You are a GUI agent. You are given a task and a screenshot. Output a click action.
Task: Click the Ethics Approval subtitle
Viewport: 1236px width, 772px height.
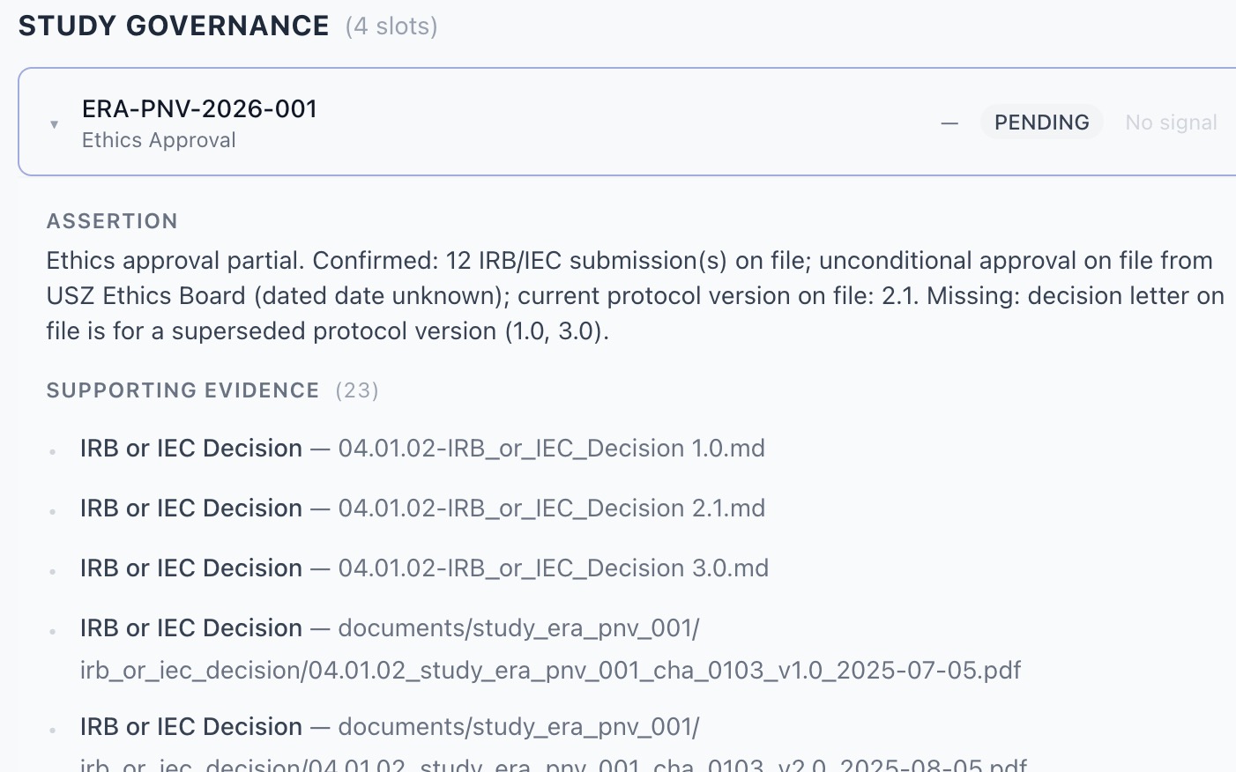click(159, 140)
